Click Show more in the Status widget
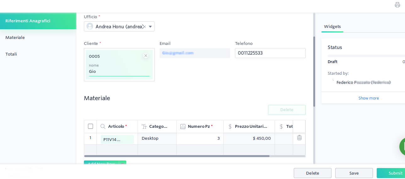Viewport: 405px width, 179px height. 369,98
